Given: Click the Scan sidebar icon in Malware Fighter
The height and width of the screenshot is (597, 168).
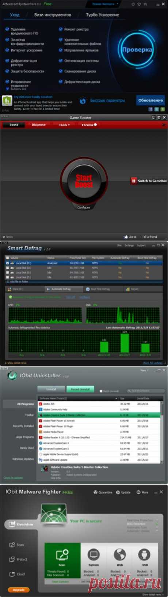Looking at the screenshot, I should [12, 545].
